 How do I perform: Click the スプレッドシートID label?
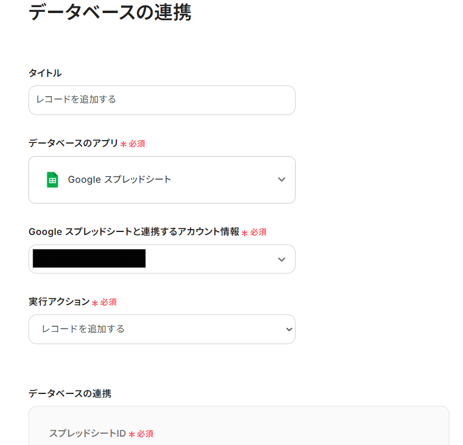(x=87, y=434)
